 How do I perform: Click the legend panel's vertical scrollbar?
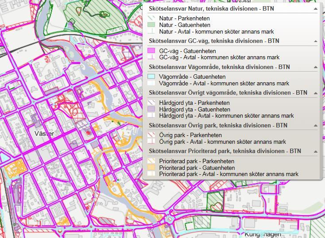pyautogui.click(x=322, y=91)
